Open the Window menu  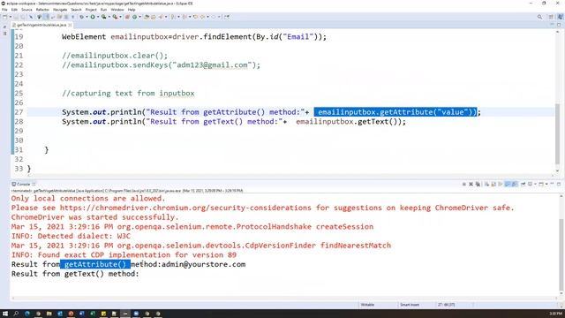click(117, 10)
